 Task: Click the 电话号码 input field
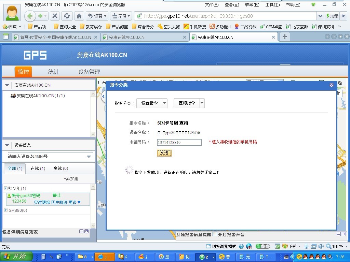pos(179,142)
